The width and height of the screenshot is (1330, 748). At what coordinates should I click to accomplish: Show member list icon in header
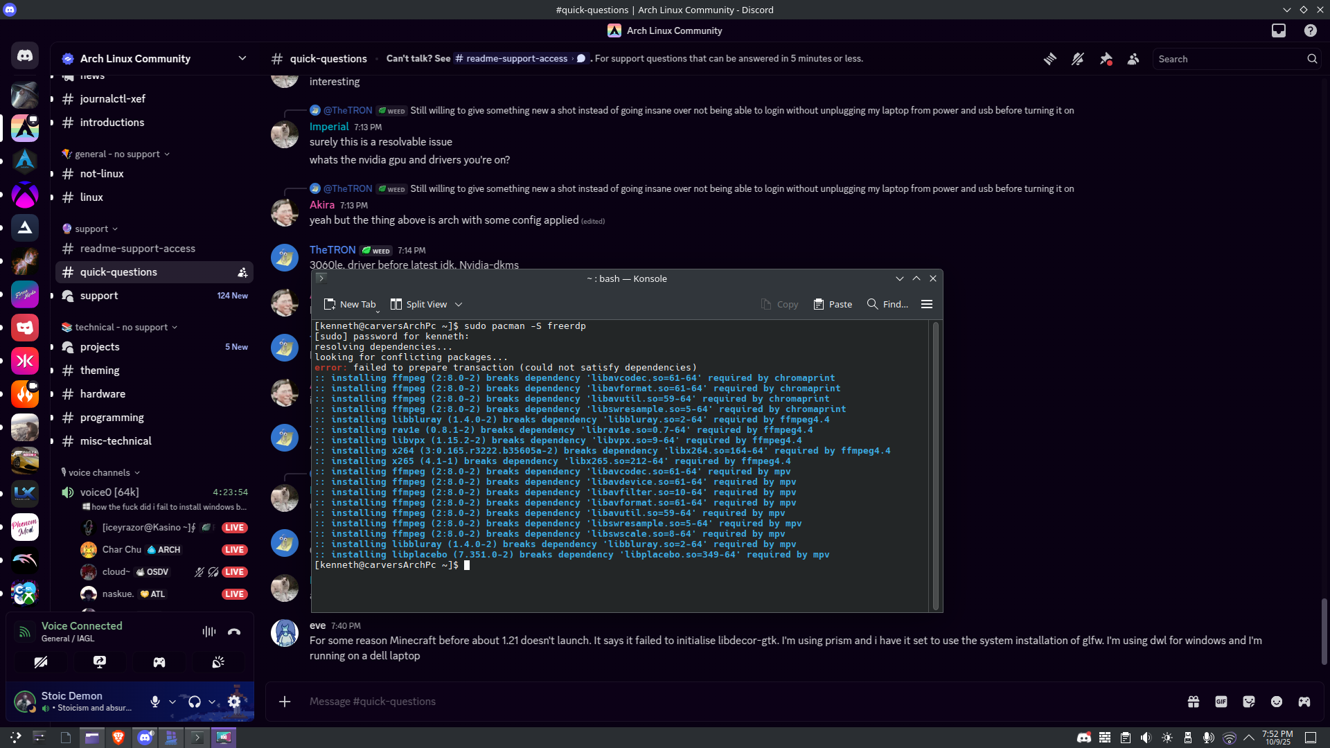point(1133,59)
